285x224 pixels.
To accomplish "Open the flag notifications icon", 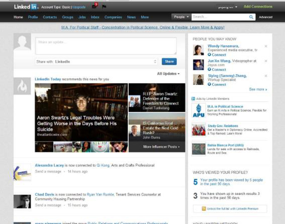I will coord(104,7).
